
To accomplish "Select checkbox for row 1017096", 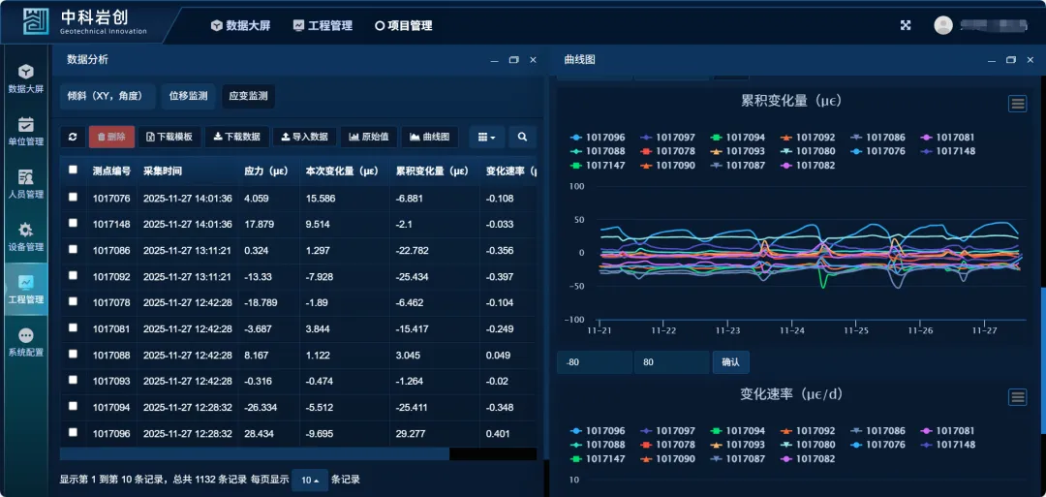I will click(x=74, y=433).
